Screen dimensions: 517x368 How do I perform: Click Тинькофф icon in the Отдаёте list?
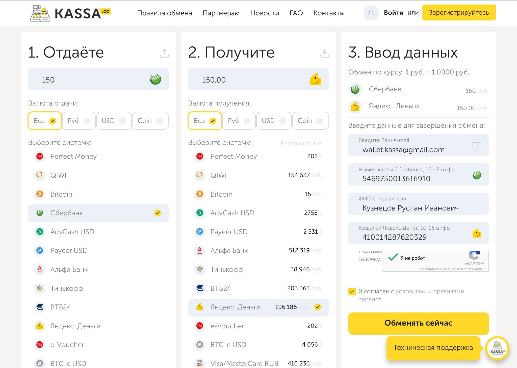click(40, 288)
